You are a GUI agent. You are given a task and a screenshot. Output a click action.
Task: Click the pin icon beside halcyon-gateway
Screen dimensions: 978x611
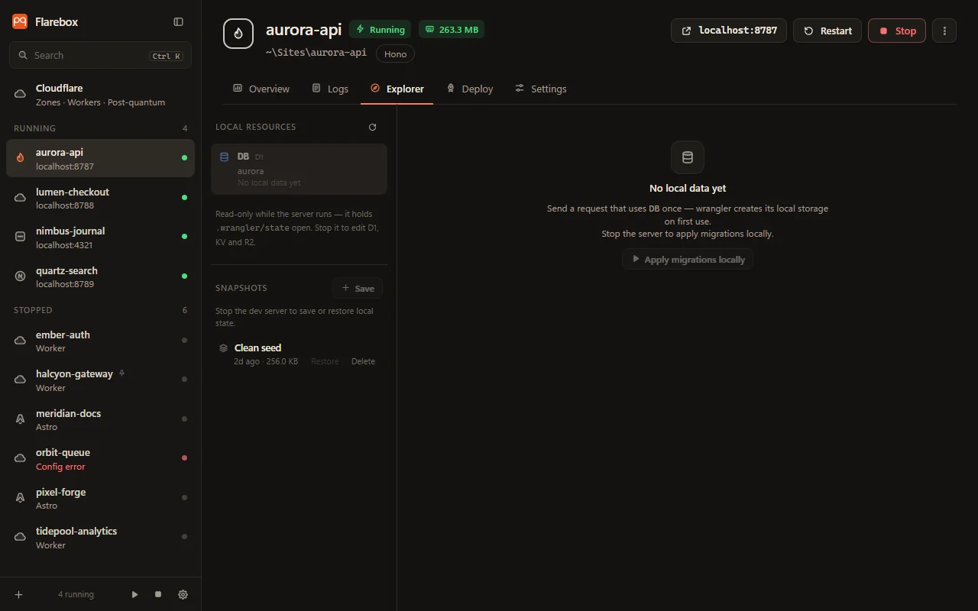point(122,373)
